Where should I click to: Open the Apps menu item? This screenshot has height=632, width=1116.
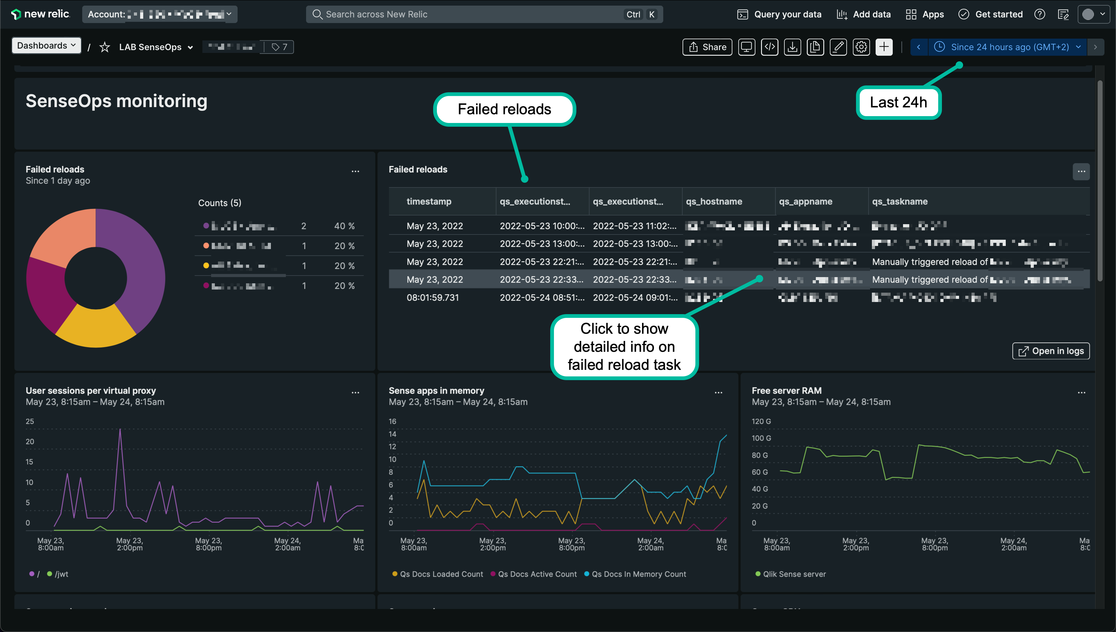(x=924, y=14)
